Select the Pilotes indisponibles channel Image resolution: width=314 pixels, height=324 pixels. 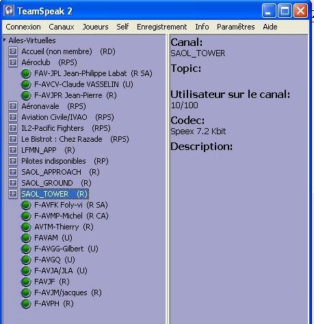coord(65,161)
